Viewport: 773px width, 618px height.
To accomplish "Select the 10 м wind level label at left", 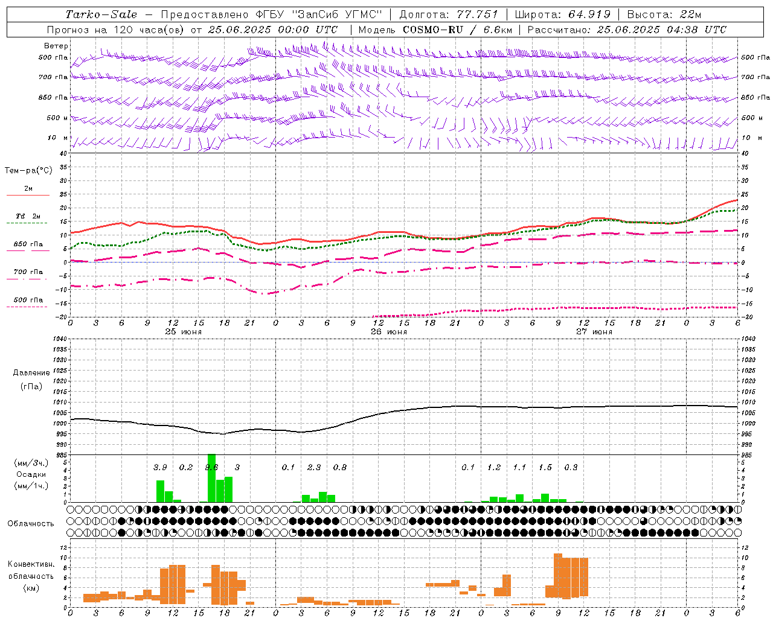I will point(58,138).
